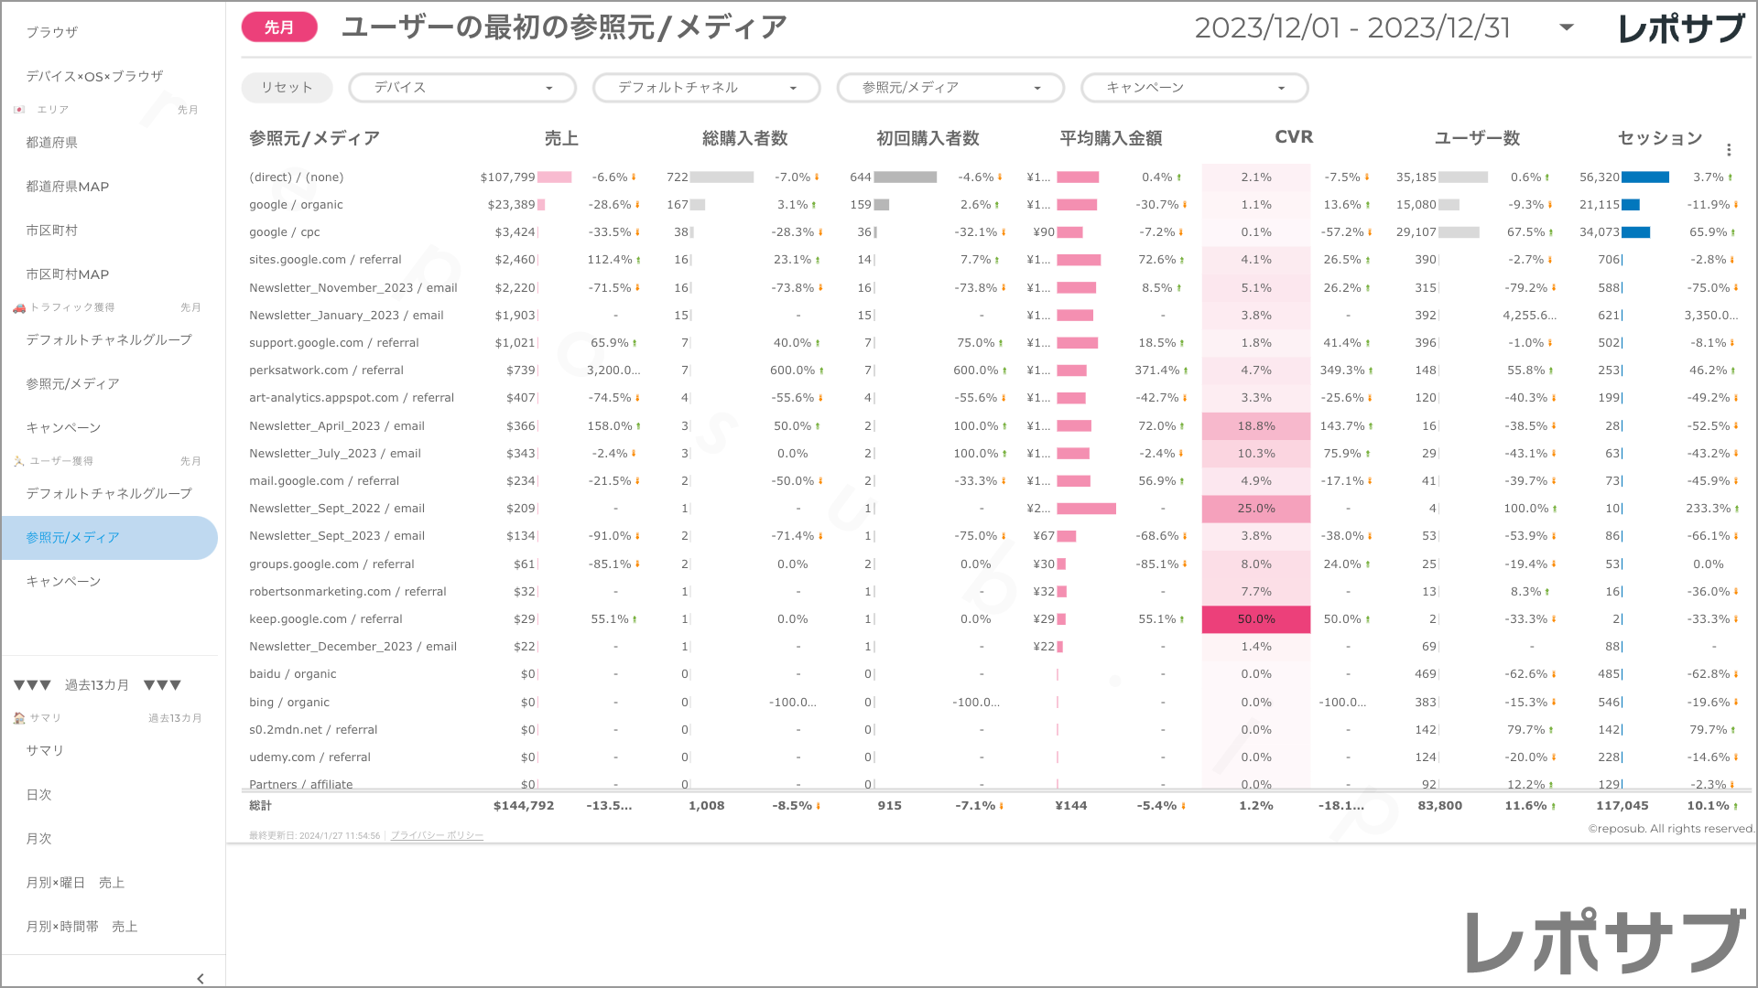This screenshot has height=988, width=1758.
Task: Select the 月次 report in sidebar
Action: coord(39,839)
